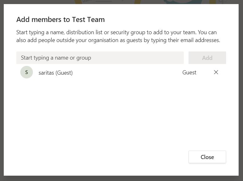Click 'Test Team' in the dialog title
The width and height of the screenshot is (243, 181).
tap(88, 19)
